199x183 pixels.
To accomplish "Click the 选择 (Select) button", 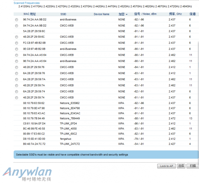I will 181,166.
